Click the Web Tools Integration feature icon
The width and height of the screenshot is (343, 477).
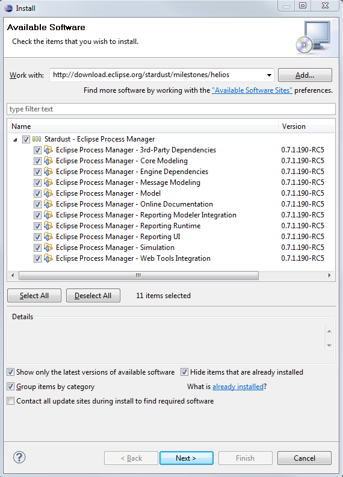click(x=48, y=258)
